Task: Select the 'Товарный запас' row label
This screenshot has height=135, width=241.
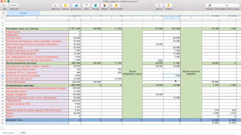Action: coord(37,48)
